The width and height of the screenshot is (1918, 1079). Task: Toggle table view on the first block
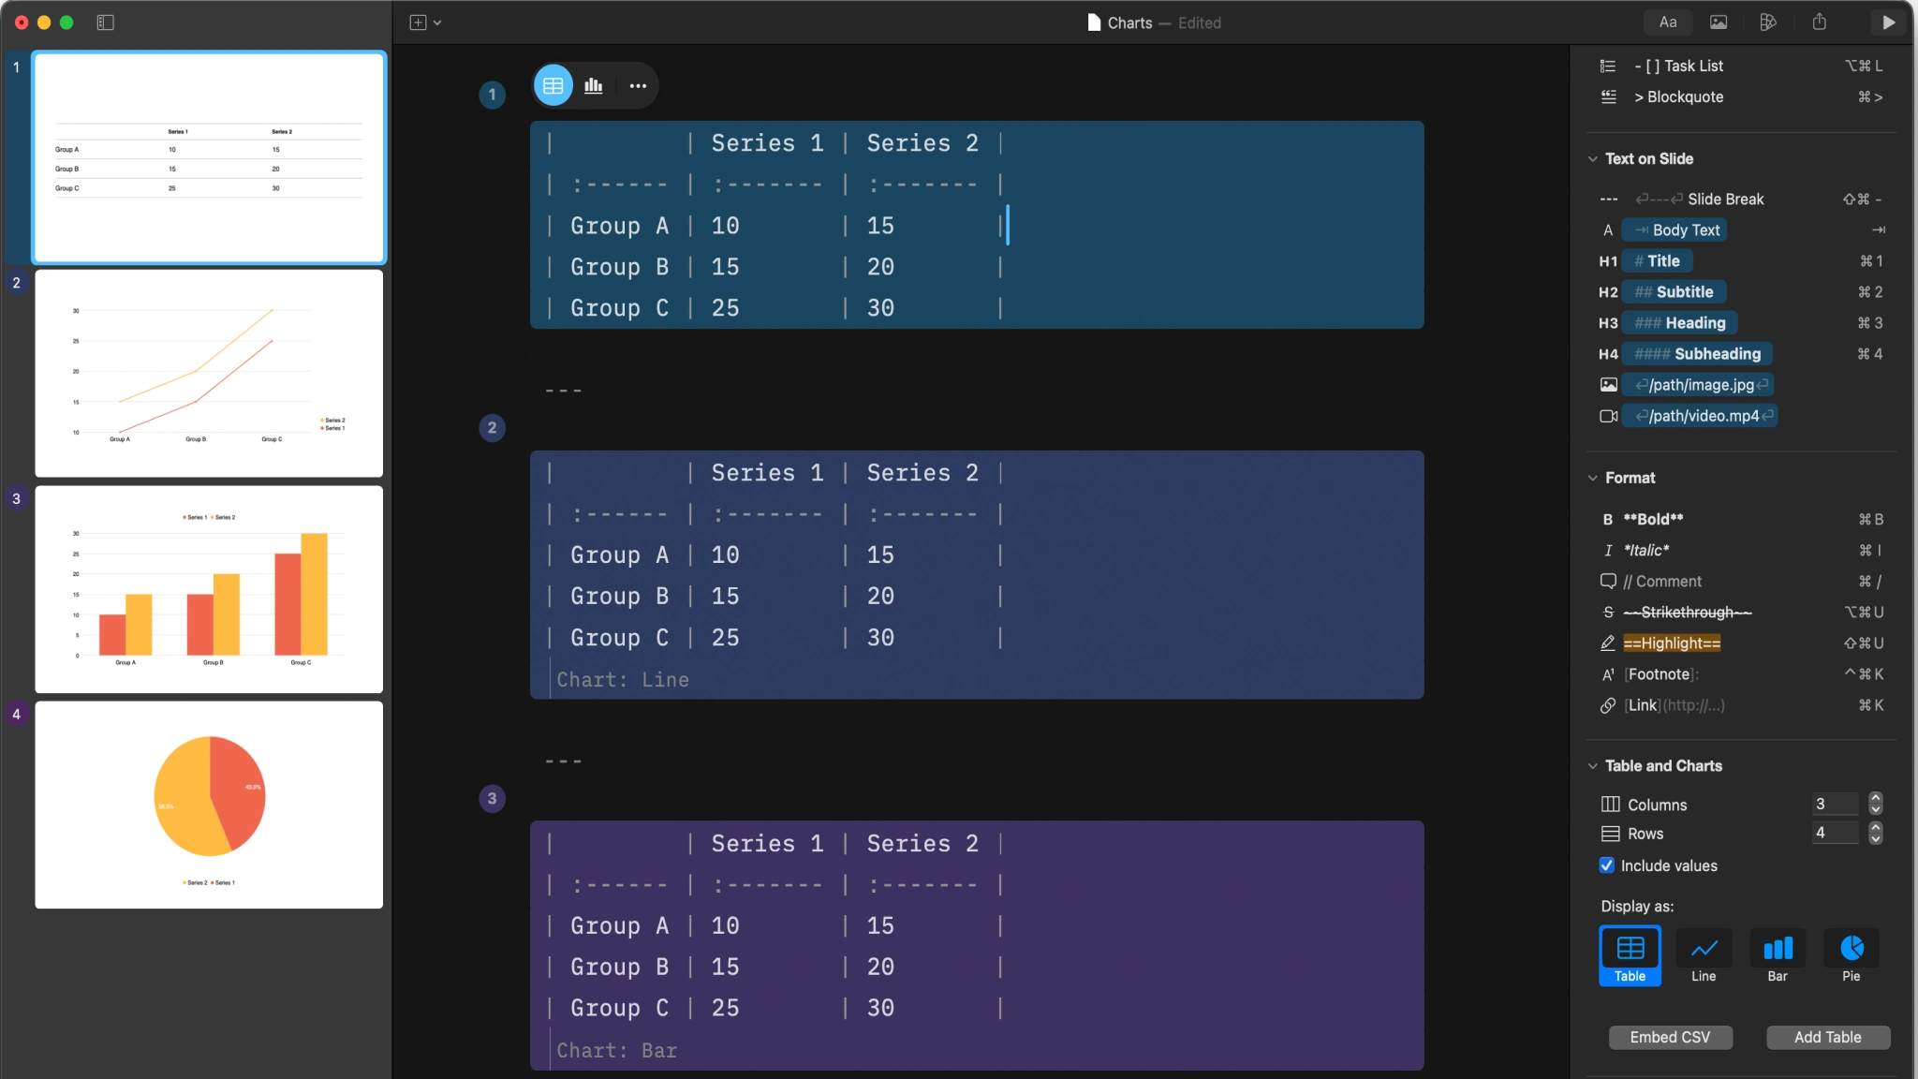pyautogui.click(x=552, y=84)
